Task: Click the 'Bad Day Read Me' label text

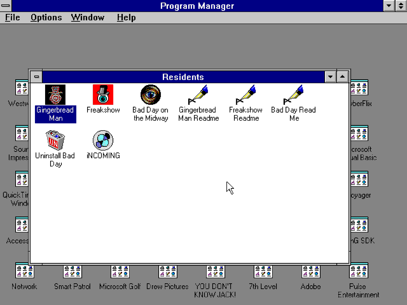Action: pos(294,114)
